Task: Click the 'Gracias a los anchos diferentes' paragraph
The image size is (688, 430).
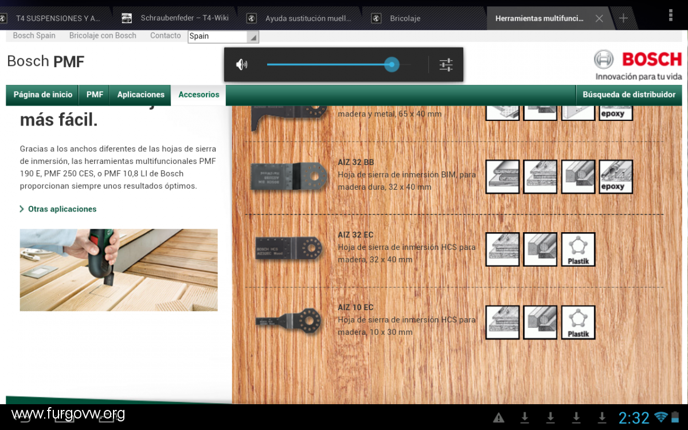Action: 118,167
